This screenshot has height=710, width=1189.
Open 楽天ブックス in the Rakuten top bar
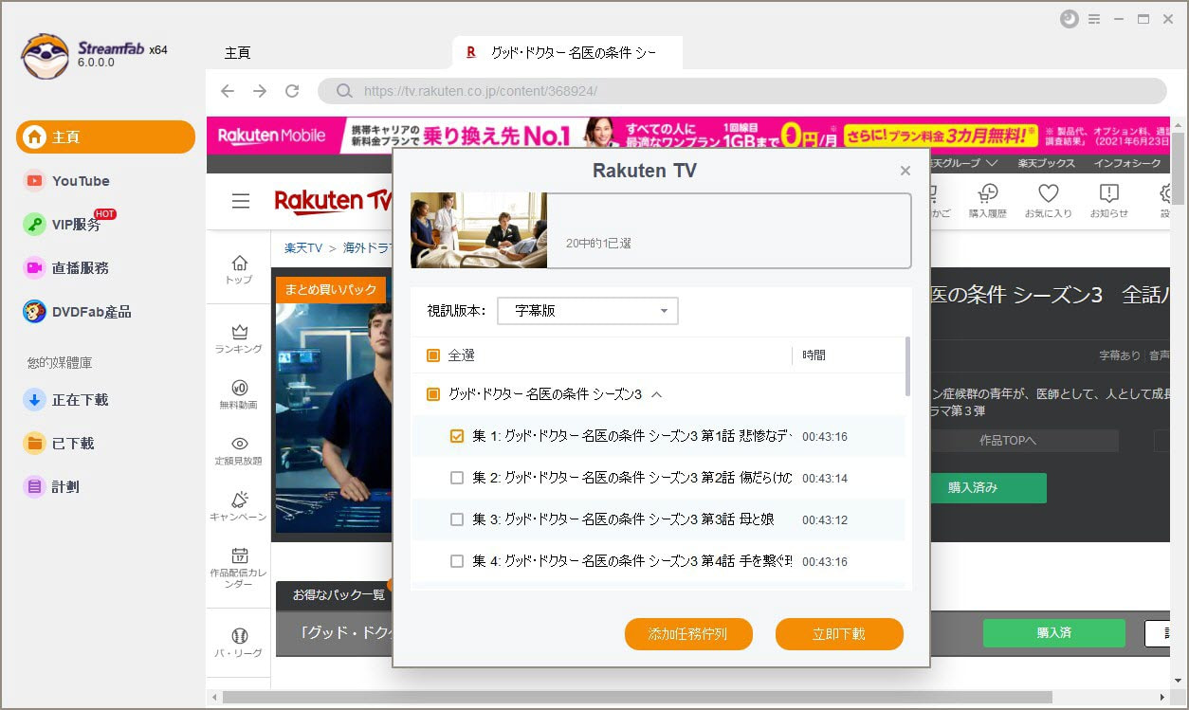(1047, 163)
